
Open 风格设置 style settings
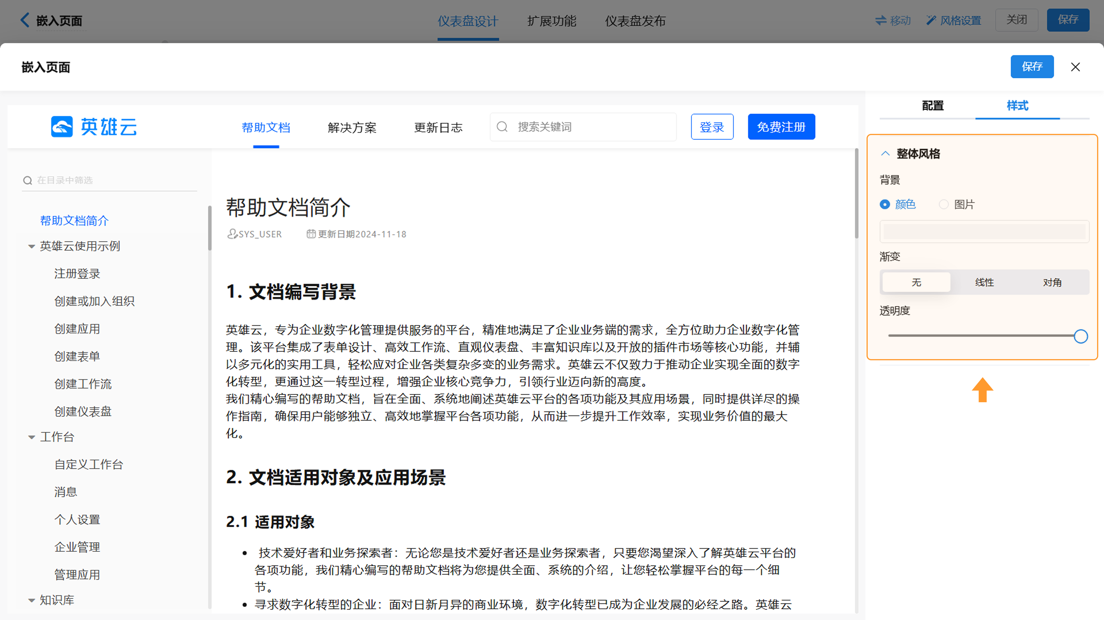click(x=954, y=20)
